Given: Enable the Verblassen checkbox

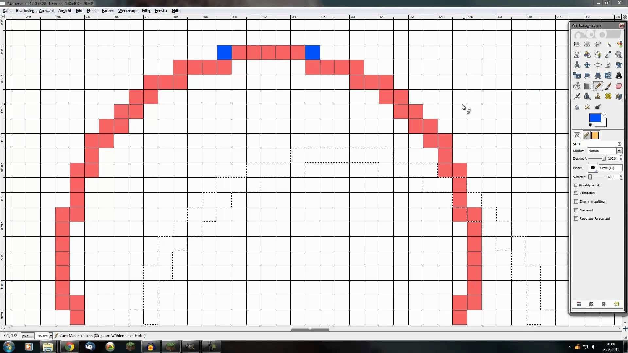Looking at the screenshot, I should 576,193.
